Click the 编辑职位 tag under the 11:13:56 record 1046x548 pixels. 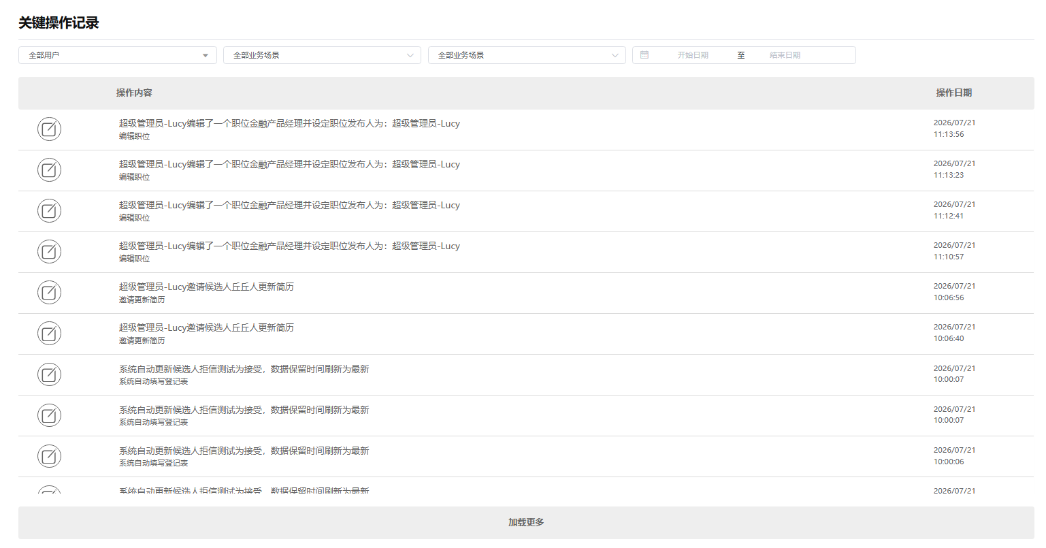(x=134, y=136)
